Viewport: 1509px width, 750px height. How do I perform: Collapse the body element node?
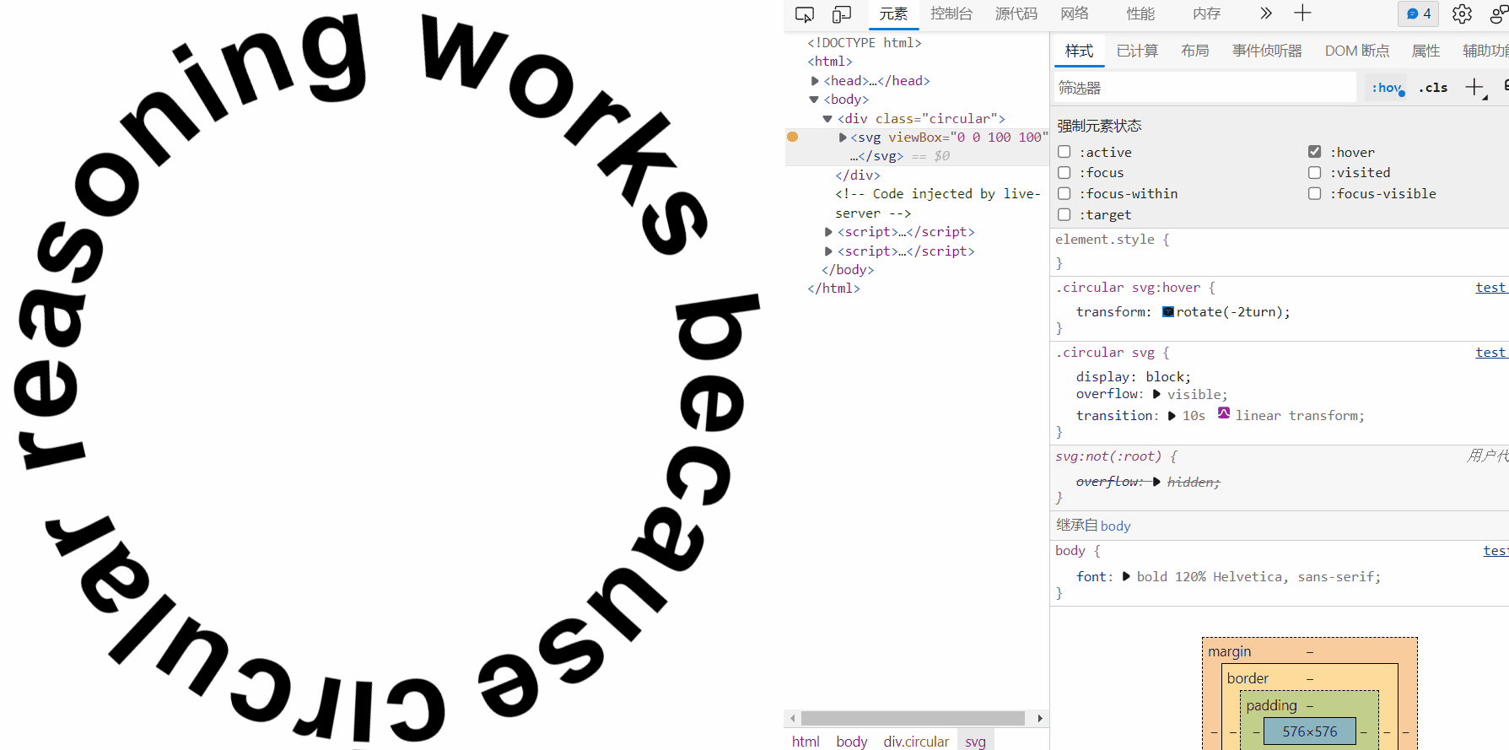click(x=814, y=100)
